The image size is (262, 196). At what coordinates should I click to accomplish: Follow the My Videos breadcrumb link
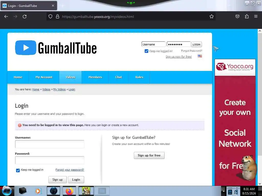(x=59, y=89)
